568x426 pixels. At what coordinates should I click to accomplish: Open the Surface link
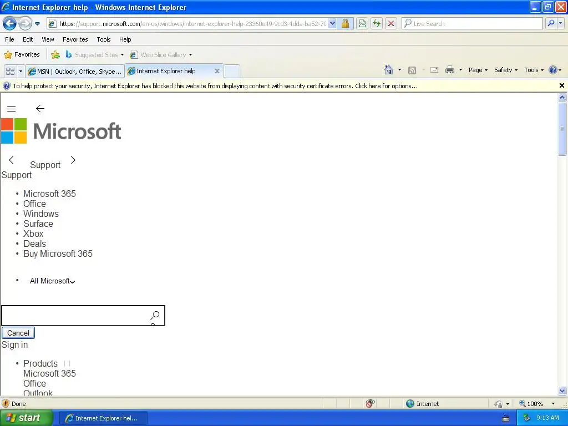[x=38, y=224]
